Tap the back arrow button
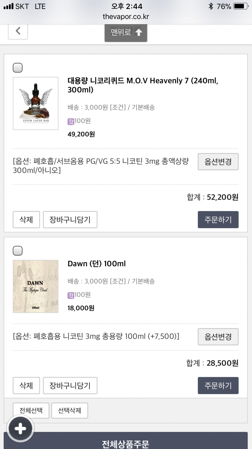This screenshot has height=449, width=252. (18, 31)
